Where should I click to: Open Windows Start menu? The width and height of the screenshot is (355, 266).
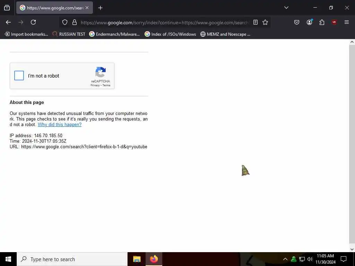coord(8,259)
